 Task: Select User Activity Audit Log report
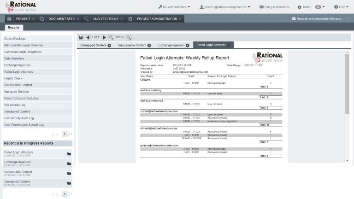(37, 118)
